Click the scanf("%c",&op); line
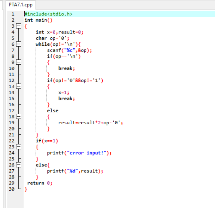 pos(69,50)
